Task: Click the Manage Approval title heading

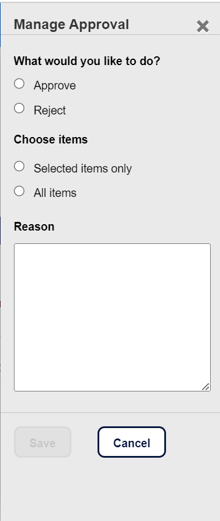Action: click(x=71, y=24)
